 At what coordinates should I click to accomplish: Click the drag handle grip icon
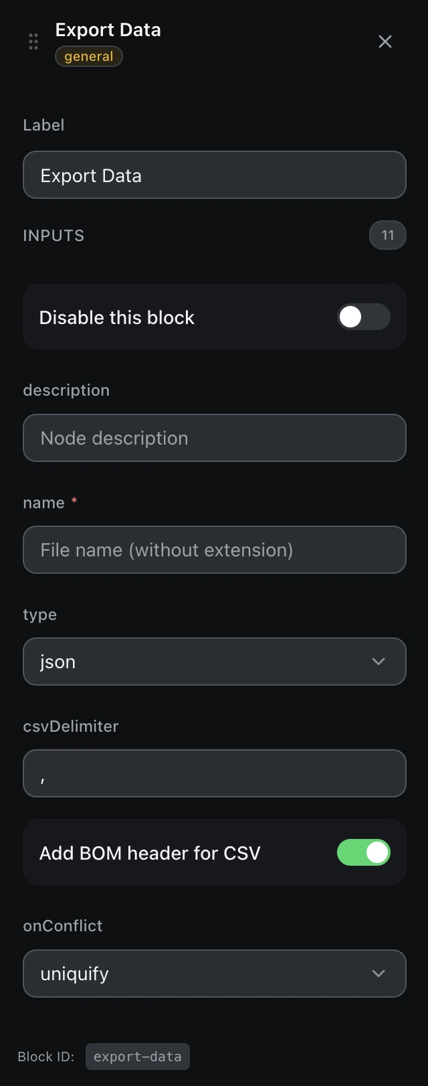click(x=33, y=42)
